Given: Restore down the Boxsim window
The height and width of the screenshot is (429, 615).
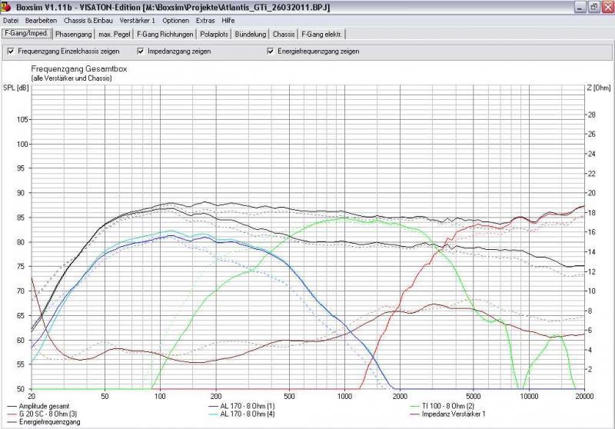Looking at the screenshot, I should coord(593,7).
